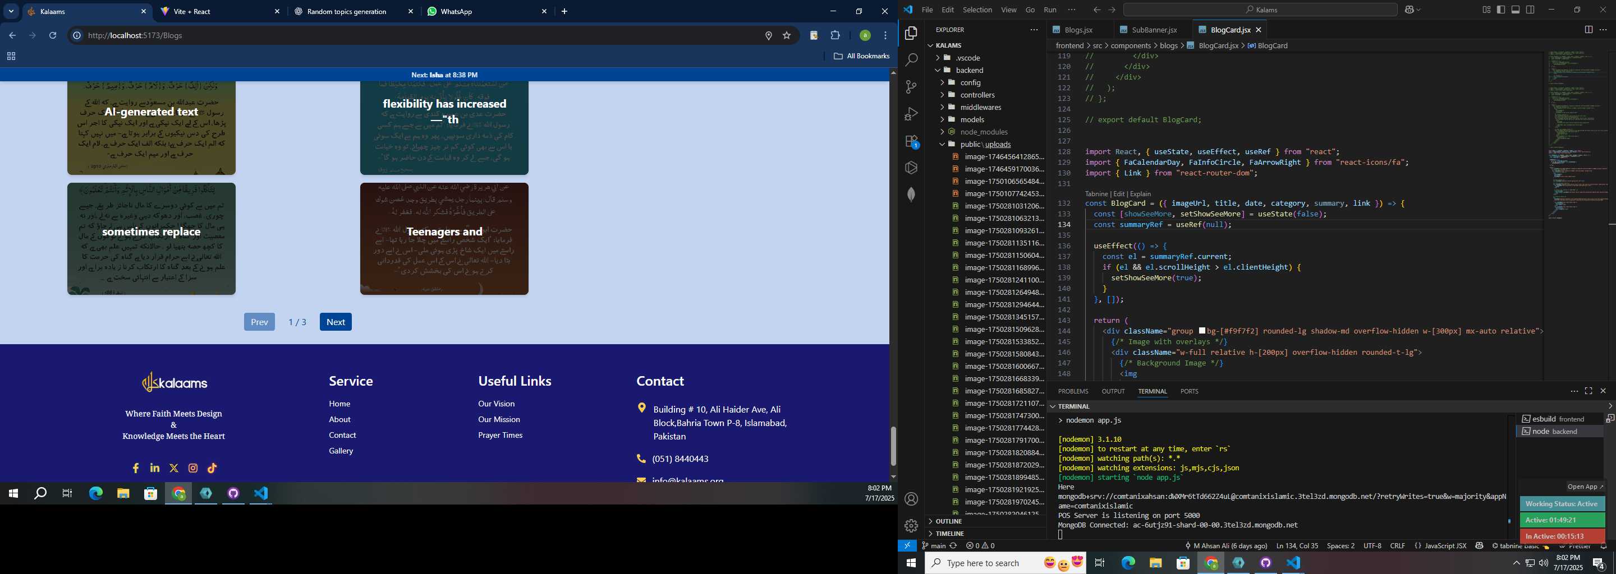Screen dimensions: 1616x574
Task: Open the Our Mission footer link
Action: click(499, 419)
